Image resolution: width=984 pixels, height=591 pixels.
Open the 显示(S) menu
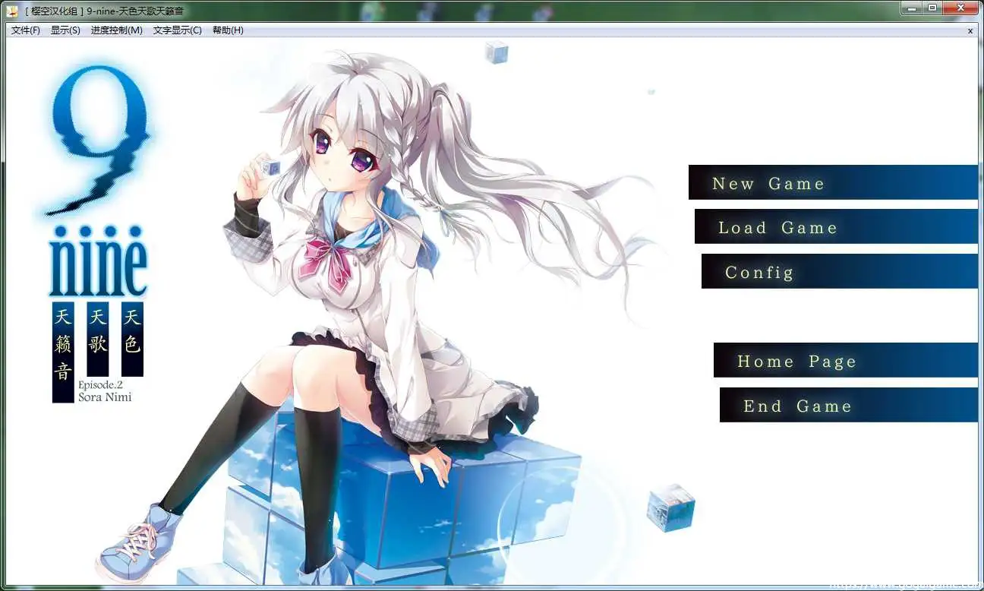[x=66, y=30]
